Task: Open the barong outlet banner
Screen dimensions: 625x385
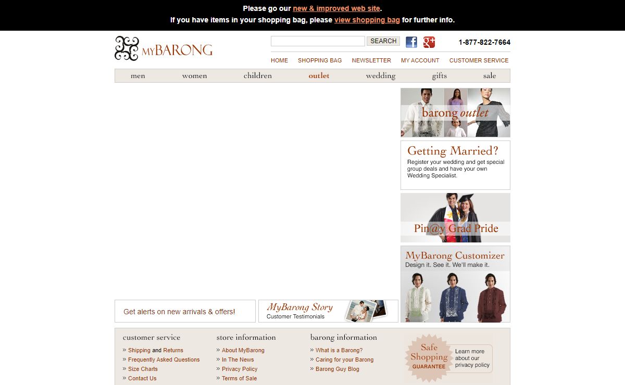Action: [x=455, y=112]
